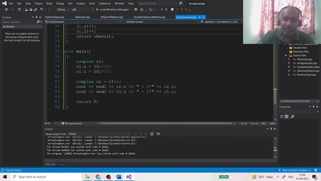Switch to RuntimeType.cpp tab
Image resolution: width=321 pixels, height=181 pixels.
(55, 17)
